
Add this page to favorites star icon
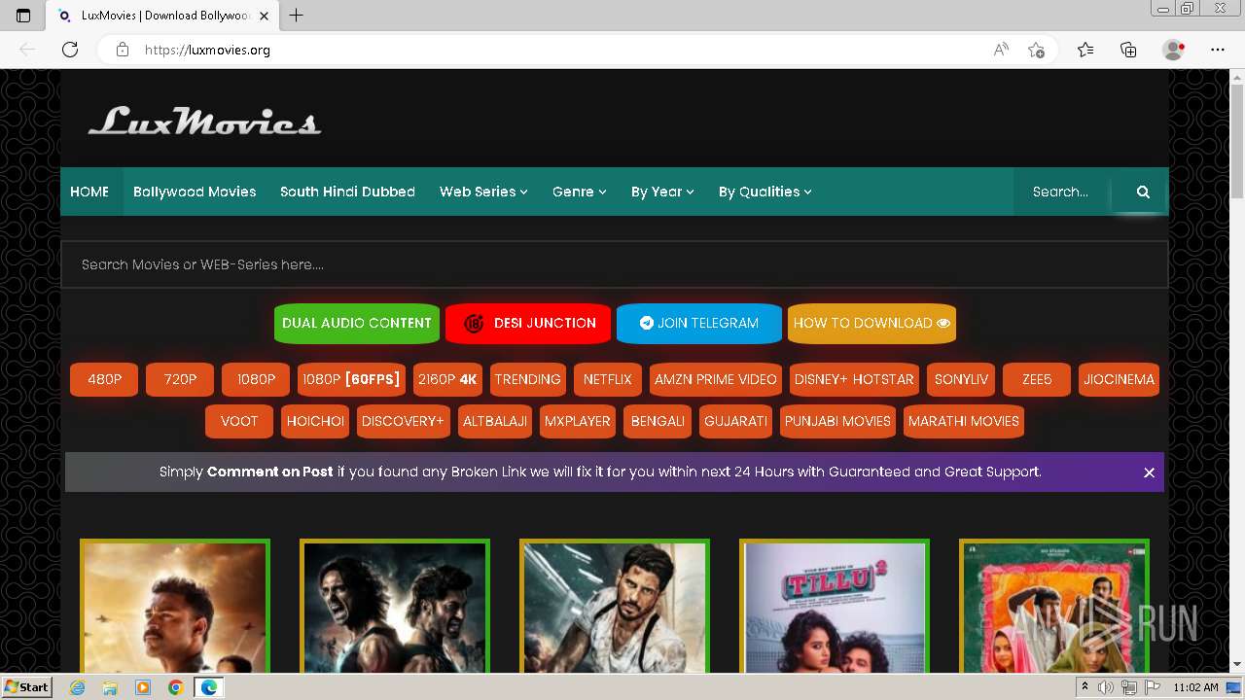pyautogui.click(x=1036, y=50)
